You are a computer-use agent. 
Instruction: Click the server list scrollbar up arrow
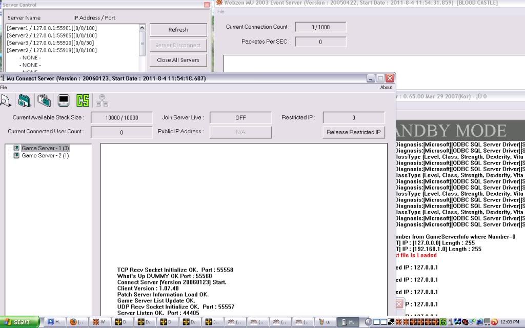(x=142, y=28)
